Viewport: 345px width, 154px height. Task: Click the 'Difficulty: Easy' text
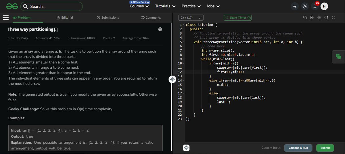18,38
